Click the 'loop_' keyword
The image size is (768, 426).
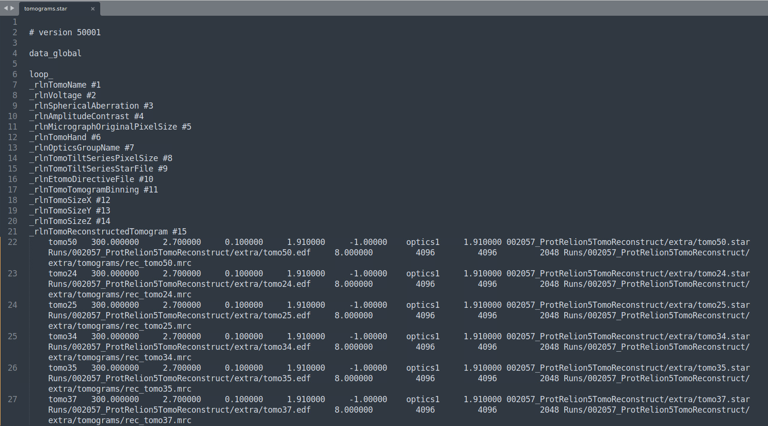click(x=41, y=74)
